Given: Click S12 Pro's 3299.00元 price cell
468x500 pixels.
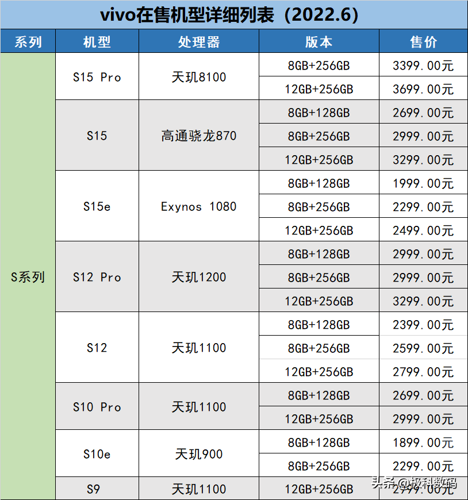Looking at the screenshot, I should click(x=424, y=301).
